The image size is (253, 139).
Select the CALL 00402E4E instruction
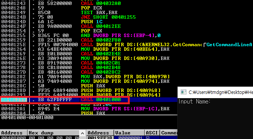click(101, 54)
